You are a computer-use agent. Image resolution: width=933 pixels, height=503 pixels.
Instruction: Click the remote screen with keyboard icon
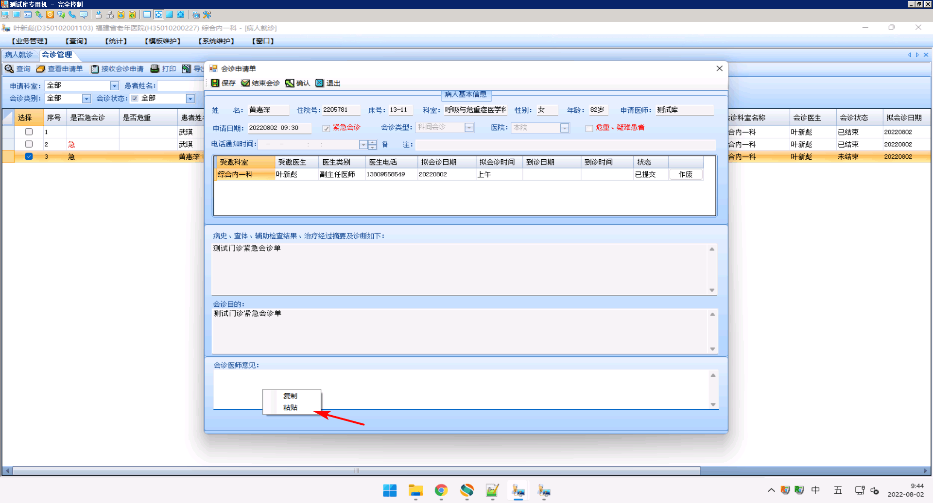point(5,15)
